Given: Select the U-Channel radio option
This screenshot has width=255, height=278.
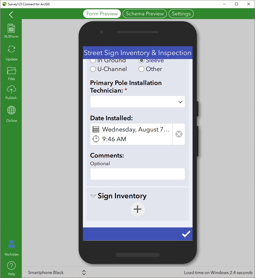Looking at the screenshot, I should tap(93, 69).
